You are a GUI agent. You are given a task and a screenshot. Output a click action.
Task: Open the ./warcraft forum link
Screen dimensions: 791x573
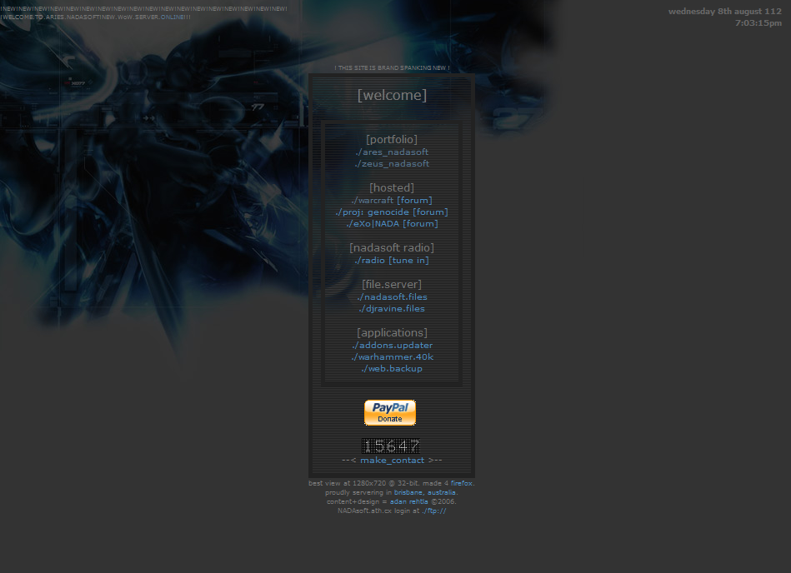tap(392, 200)
